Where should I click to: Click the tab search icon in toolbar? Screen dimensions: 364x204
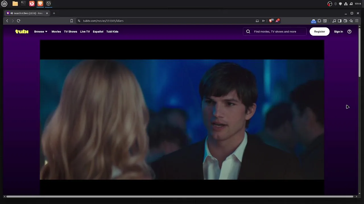(325, 21)
